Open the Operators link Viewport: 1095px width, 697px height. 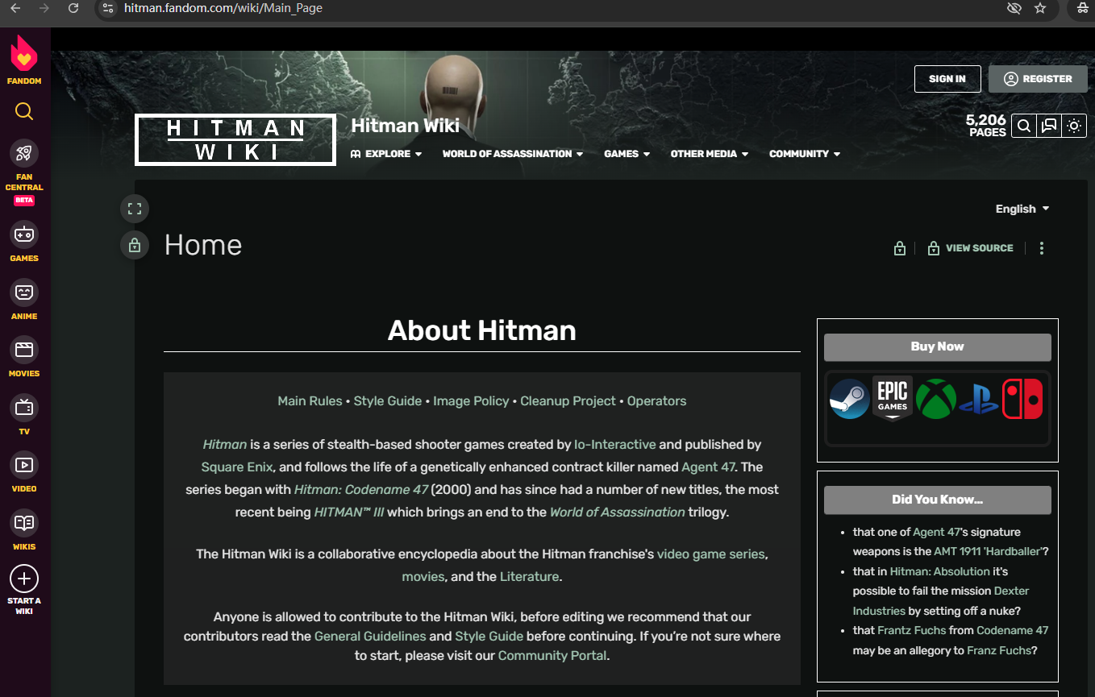[657, 400]
